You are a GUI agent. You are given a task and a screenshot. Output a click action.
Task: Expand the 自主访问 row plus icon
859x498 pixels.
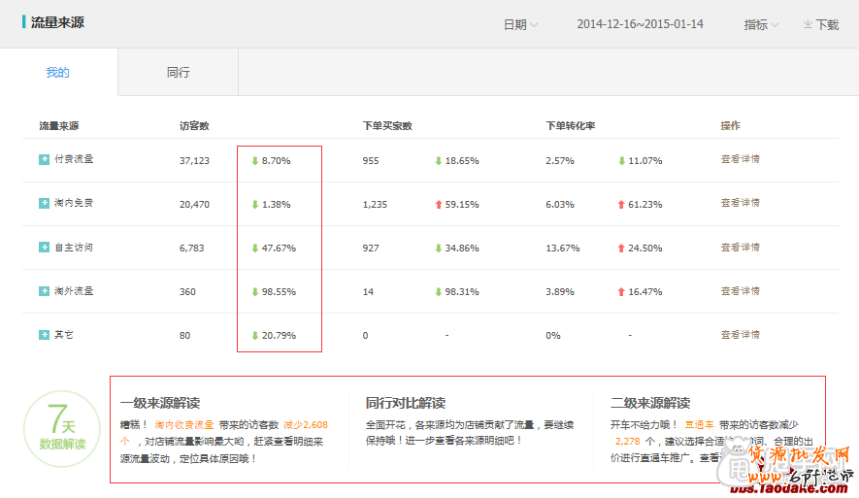click(x=44, y=248)
